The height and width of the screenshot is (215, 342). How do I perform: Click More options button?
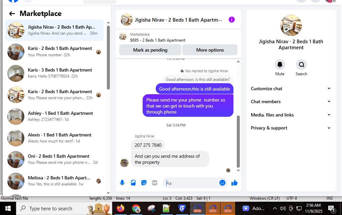click(x=210, y=50)
